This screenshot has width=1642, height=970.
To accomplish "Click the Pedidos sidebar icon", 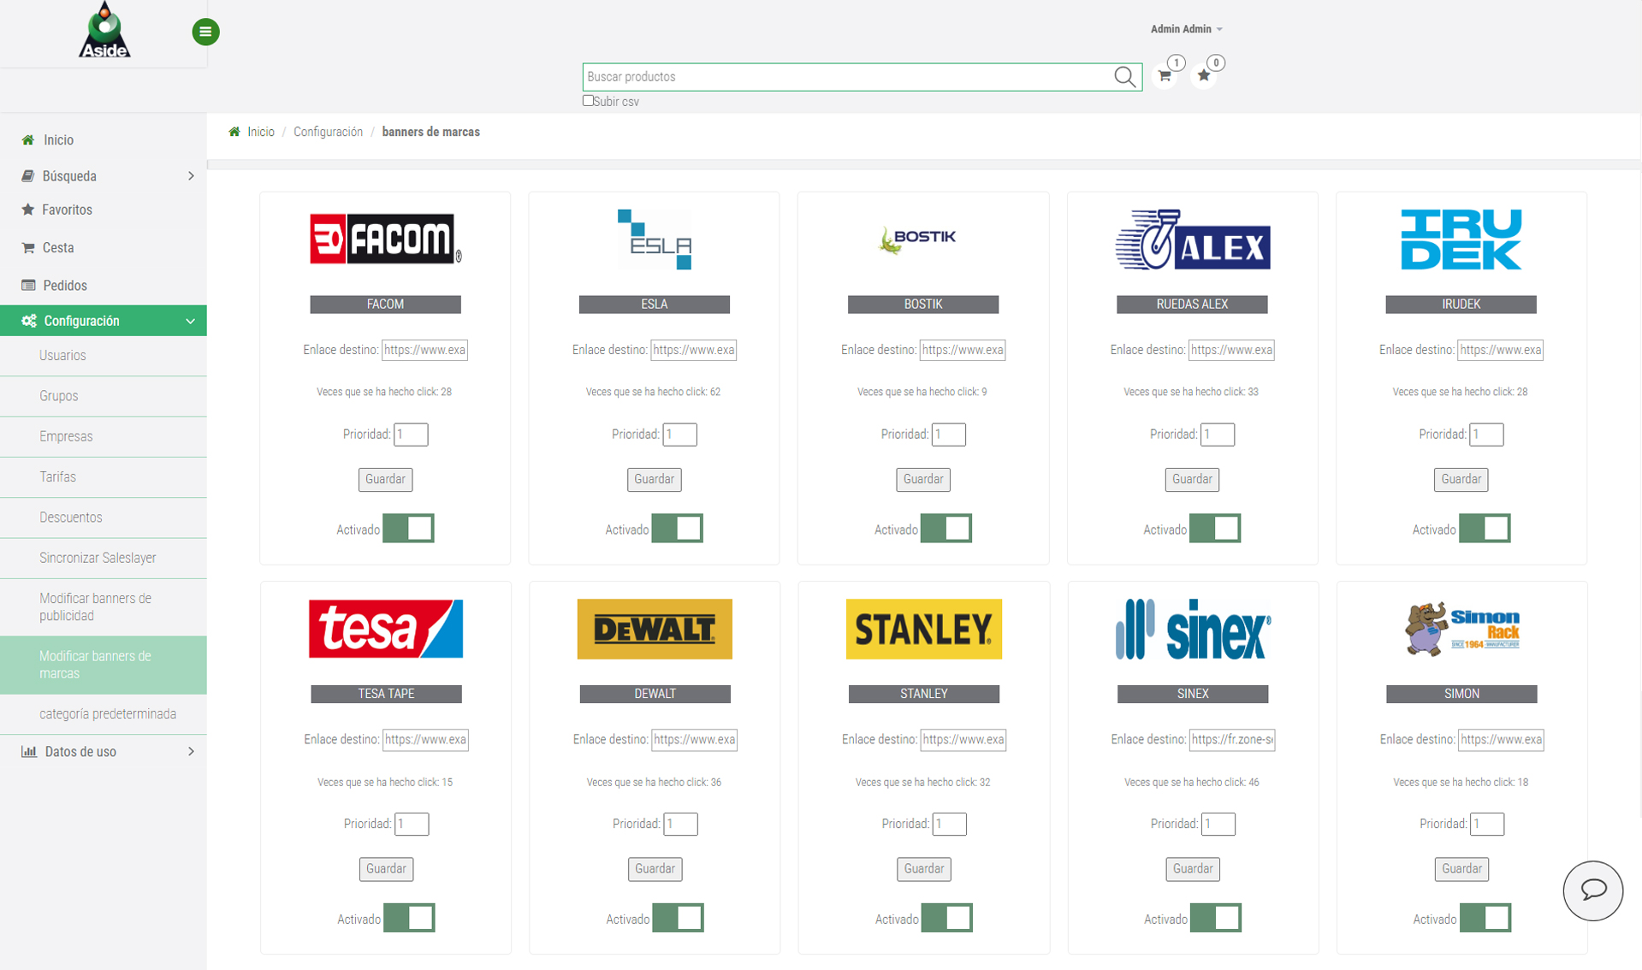I will point(28,285).
